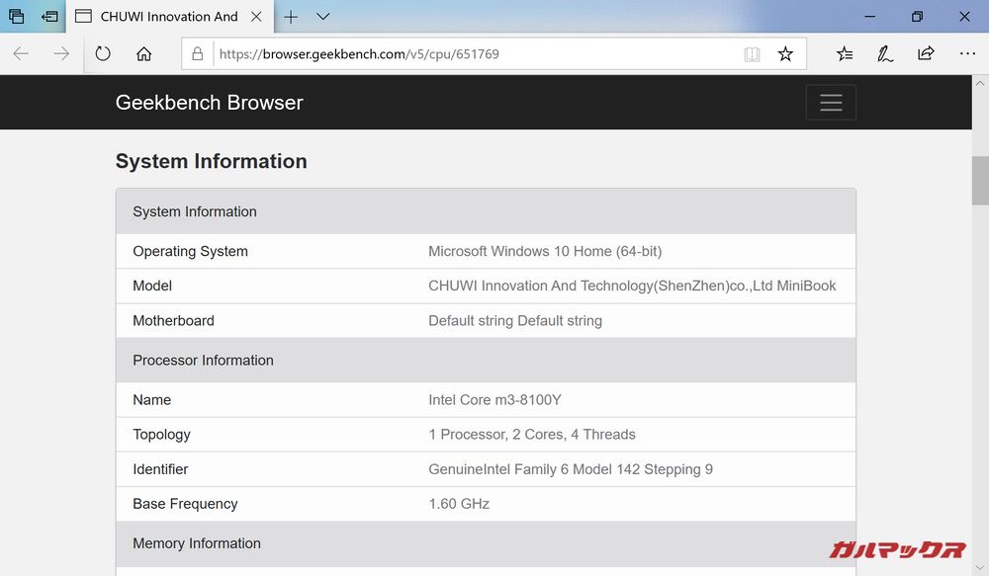
Task: Click the site lock security icon
Action: click(198, 54)
